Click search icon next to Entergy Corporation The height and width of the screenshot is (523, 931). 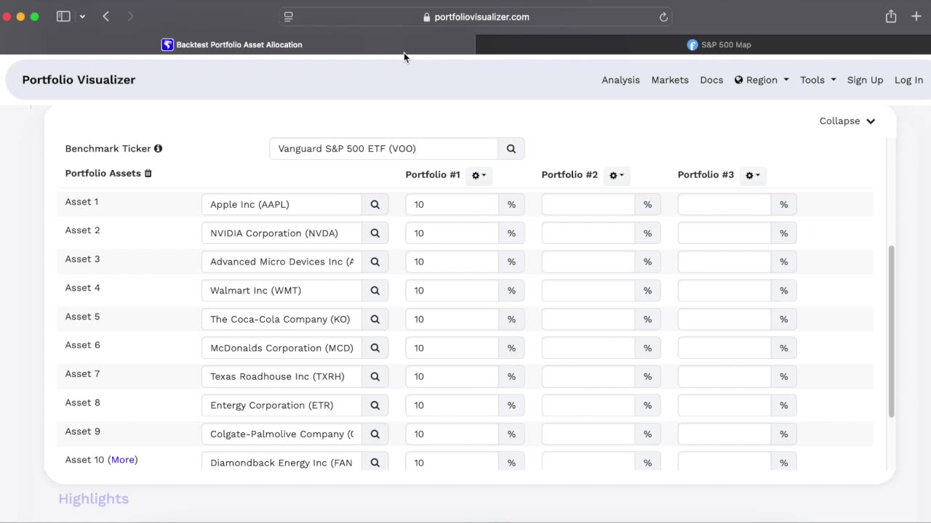(375, 405)
